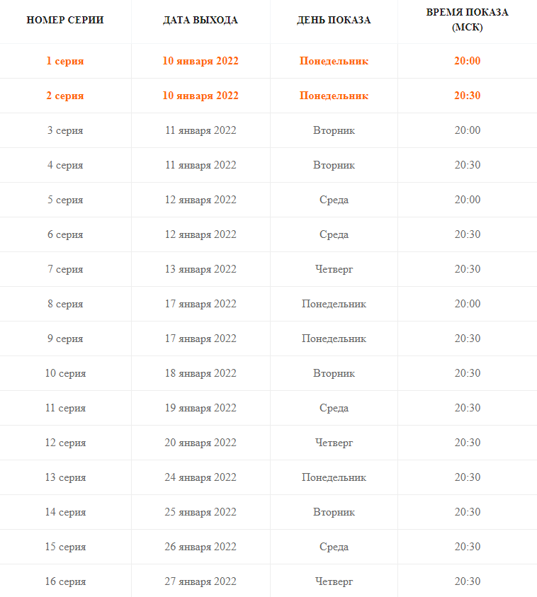Select the orange "1 серия" cell
Image resolution: width=537 pixels, height=597 pixels.
65,61
